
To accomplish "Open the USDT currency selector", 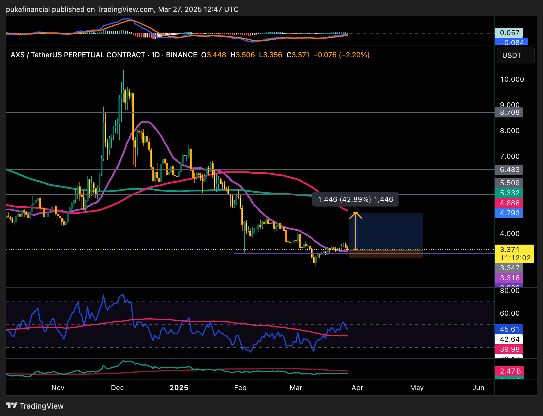I will pyautogui.click(x=516, y=55).
